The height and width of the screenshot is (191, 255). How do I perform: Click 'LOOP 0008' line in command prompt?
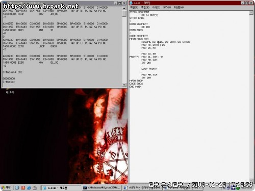(30, 46)
